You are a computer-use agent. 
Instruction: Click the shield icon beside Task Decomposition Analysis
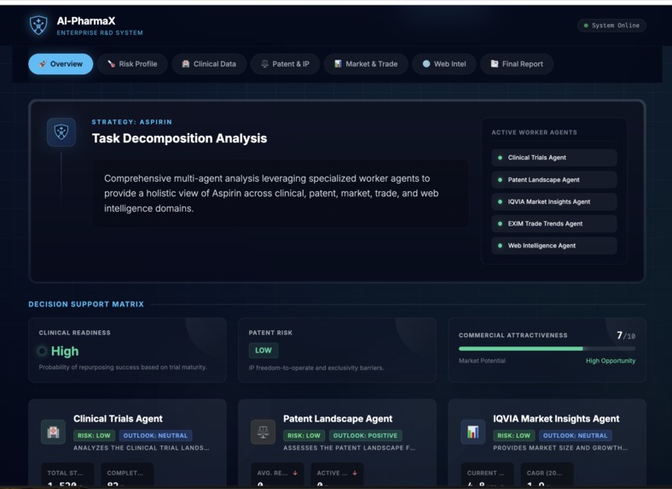point(61,132)
